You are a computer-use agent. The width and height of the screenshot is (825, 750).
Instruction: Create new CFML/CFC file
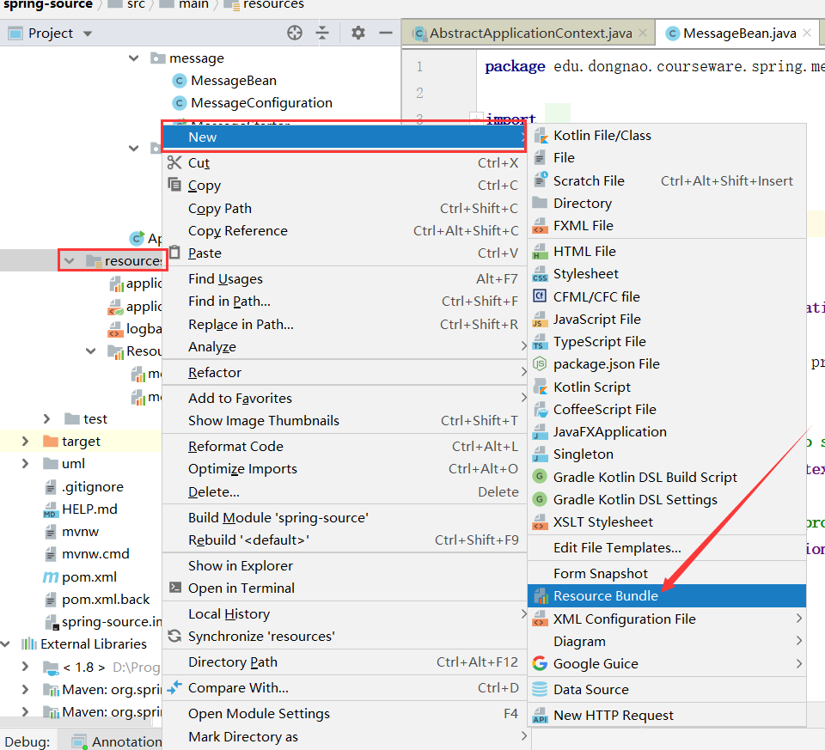[x=667, y=296]
